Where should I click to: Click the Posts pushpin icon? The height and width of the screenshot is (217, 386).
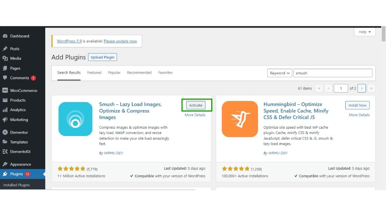[x=5, y=49]
